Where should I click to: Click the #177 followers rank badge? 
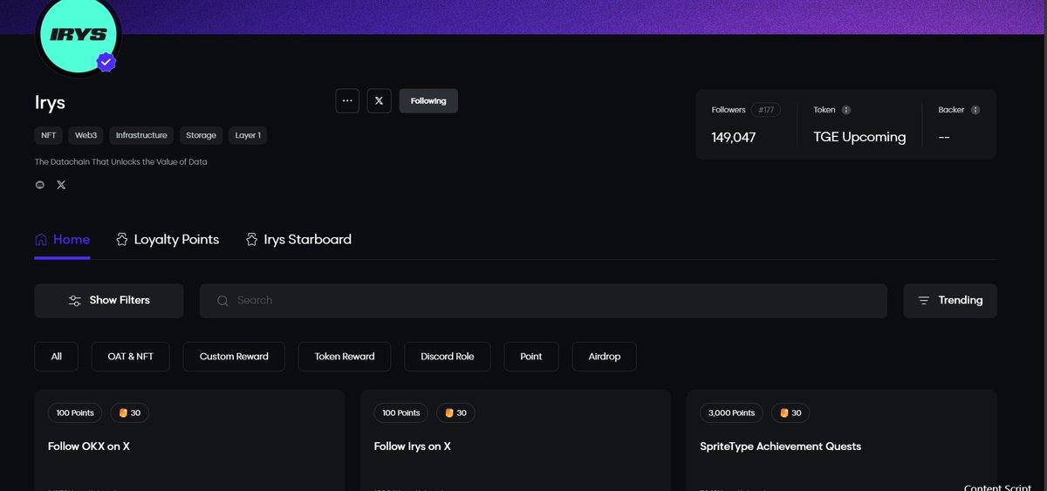[x=767, y=110]
